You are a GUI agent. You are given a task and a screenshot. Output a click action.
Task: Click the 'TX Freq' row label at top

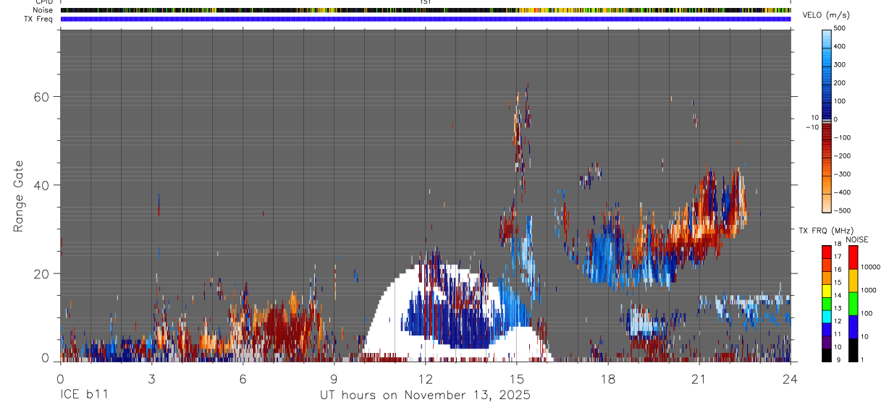39,19
